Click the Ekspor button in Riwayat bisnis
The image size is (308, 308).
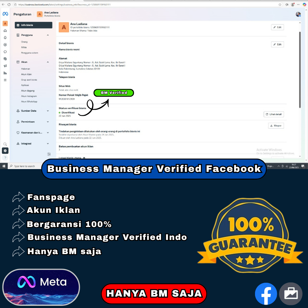(276, 125)
